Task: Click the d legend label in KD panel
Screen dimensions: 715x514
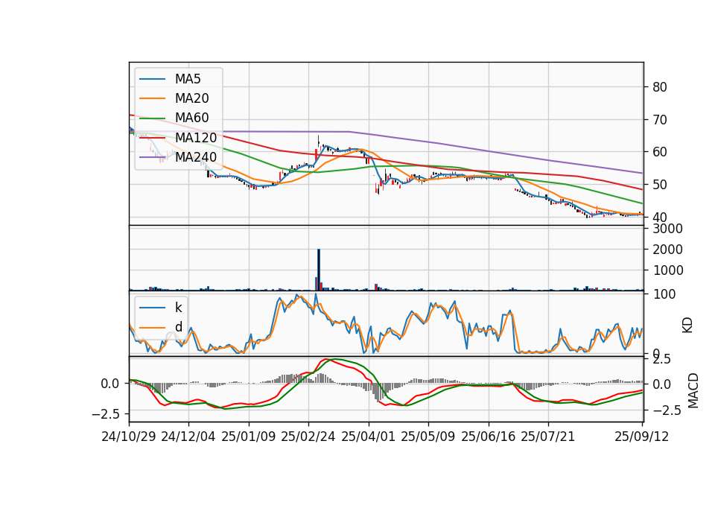Action: coord(178,327)
